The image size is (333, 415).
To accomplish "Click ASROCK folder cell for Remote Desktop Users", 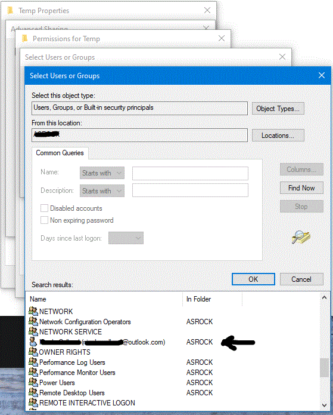I will pos(200,392).
